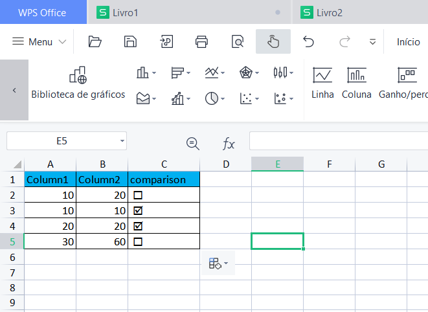Open the hamburger Menu
The image size is (428, 312).
coord(32,42)
